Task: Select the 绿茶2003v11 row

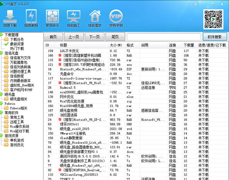Action: 136,124
